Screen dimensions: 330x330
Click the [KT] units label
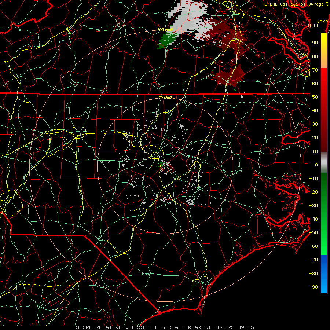coord(313,25)
